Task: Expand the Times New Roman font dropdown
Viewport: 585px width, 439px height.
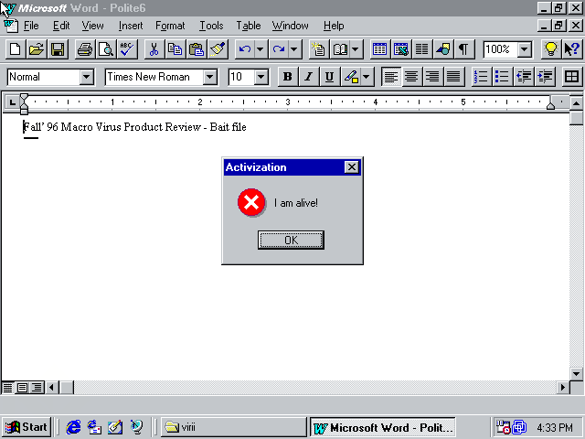Action: 210,77
